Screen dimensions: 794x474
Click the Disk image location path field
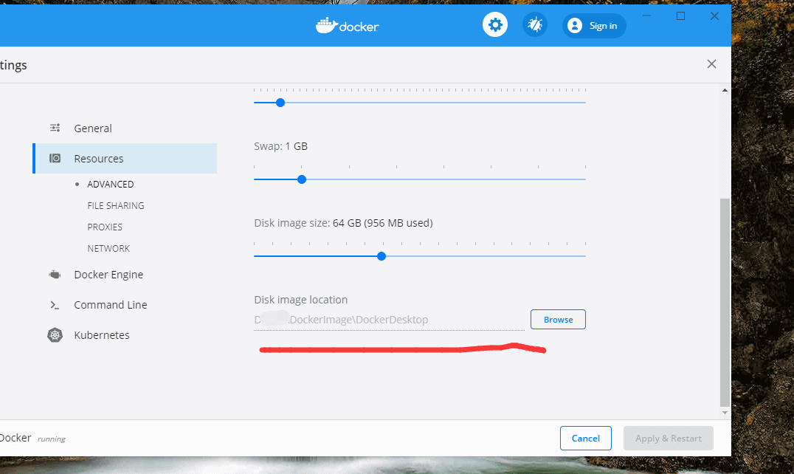tap(388, 320)
